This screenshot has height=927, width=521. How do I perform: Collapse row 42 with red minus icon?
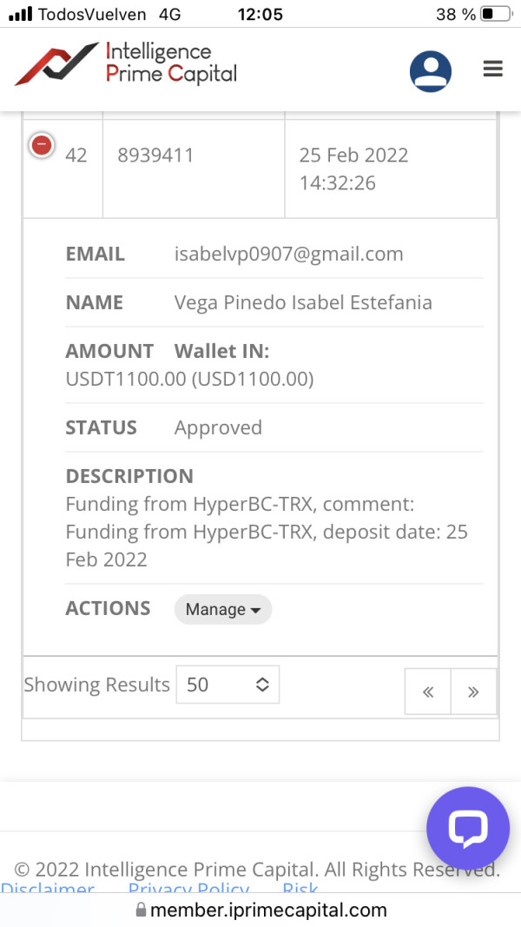point(42,145)
